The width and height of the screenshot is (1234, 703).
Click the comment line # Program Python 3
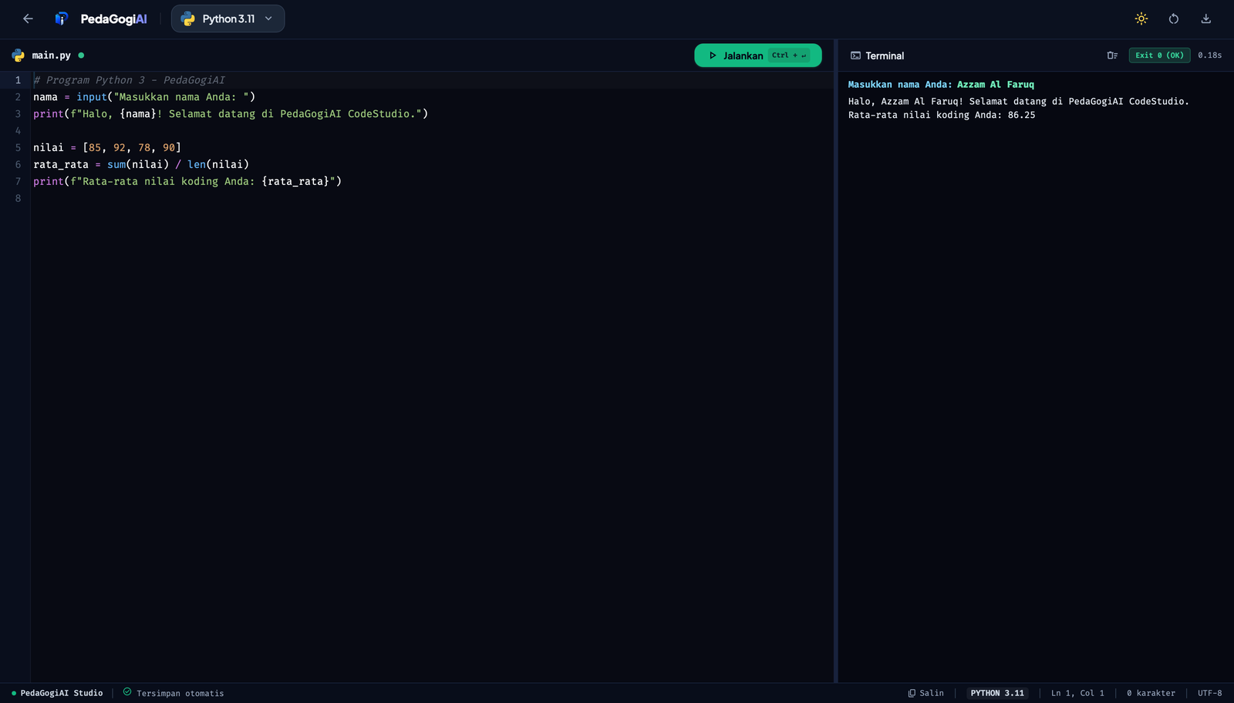129,80
